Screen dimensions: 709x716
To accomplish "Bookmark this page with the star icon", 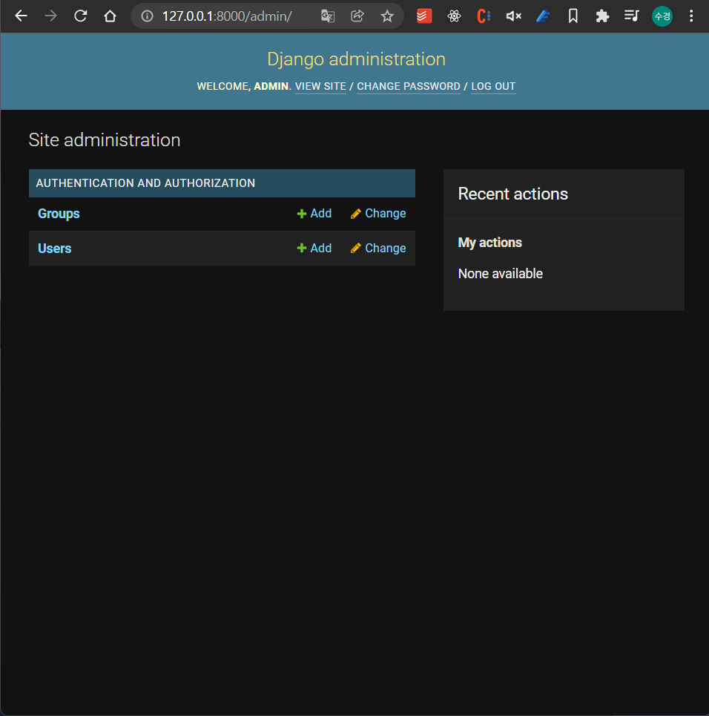I will (387, 16).
